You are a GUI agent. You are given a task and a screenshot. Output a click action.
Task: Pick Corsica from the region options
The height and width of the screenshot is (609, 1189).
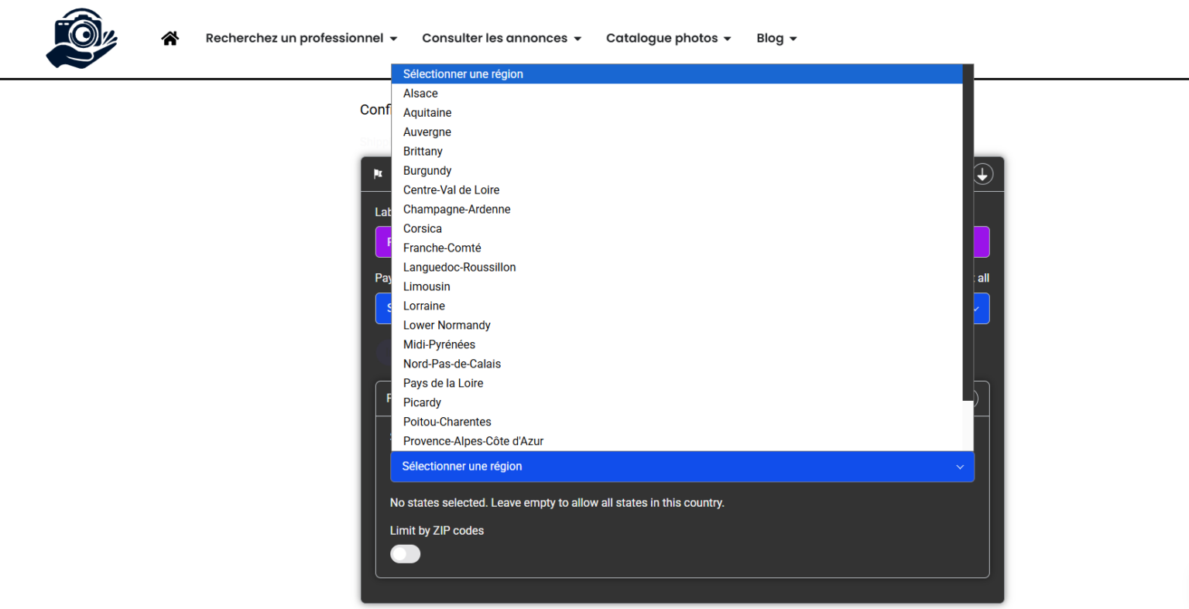(x=423, y=229)
